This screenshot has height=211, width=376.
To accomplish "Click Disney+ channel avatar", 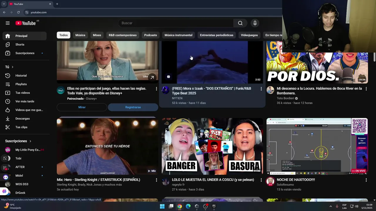I will (61, 90).
